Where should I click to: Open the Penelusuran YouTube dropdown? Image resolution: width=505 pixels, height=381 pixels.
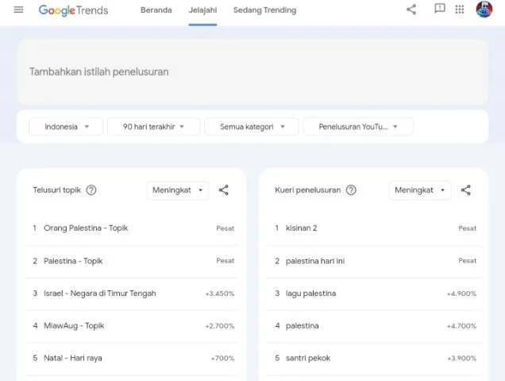[358, 126]
